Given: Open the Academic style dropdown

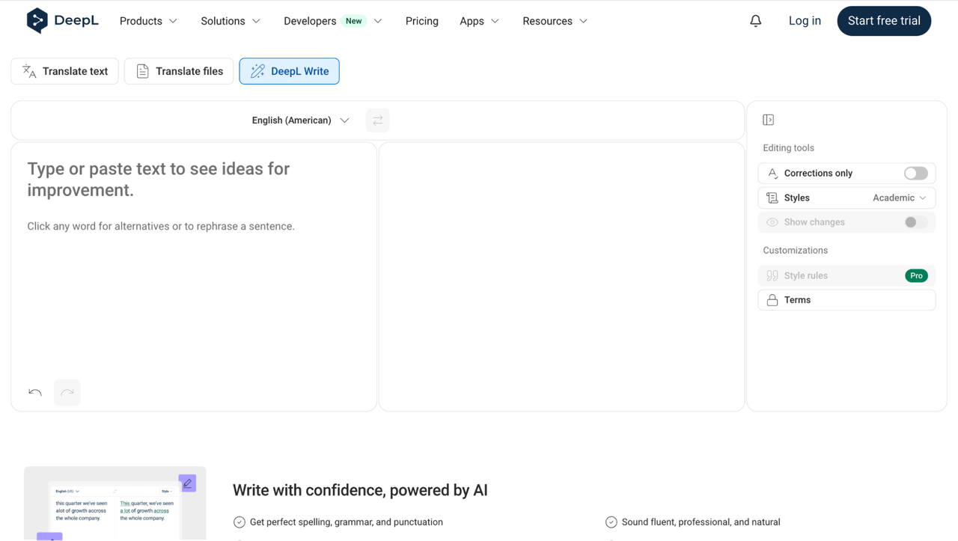Looking at the screenshot, I should (900, 198).
